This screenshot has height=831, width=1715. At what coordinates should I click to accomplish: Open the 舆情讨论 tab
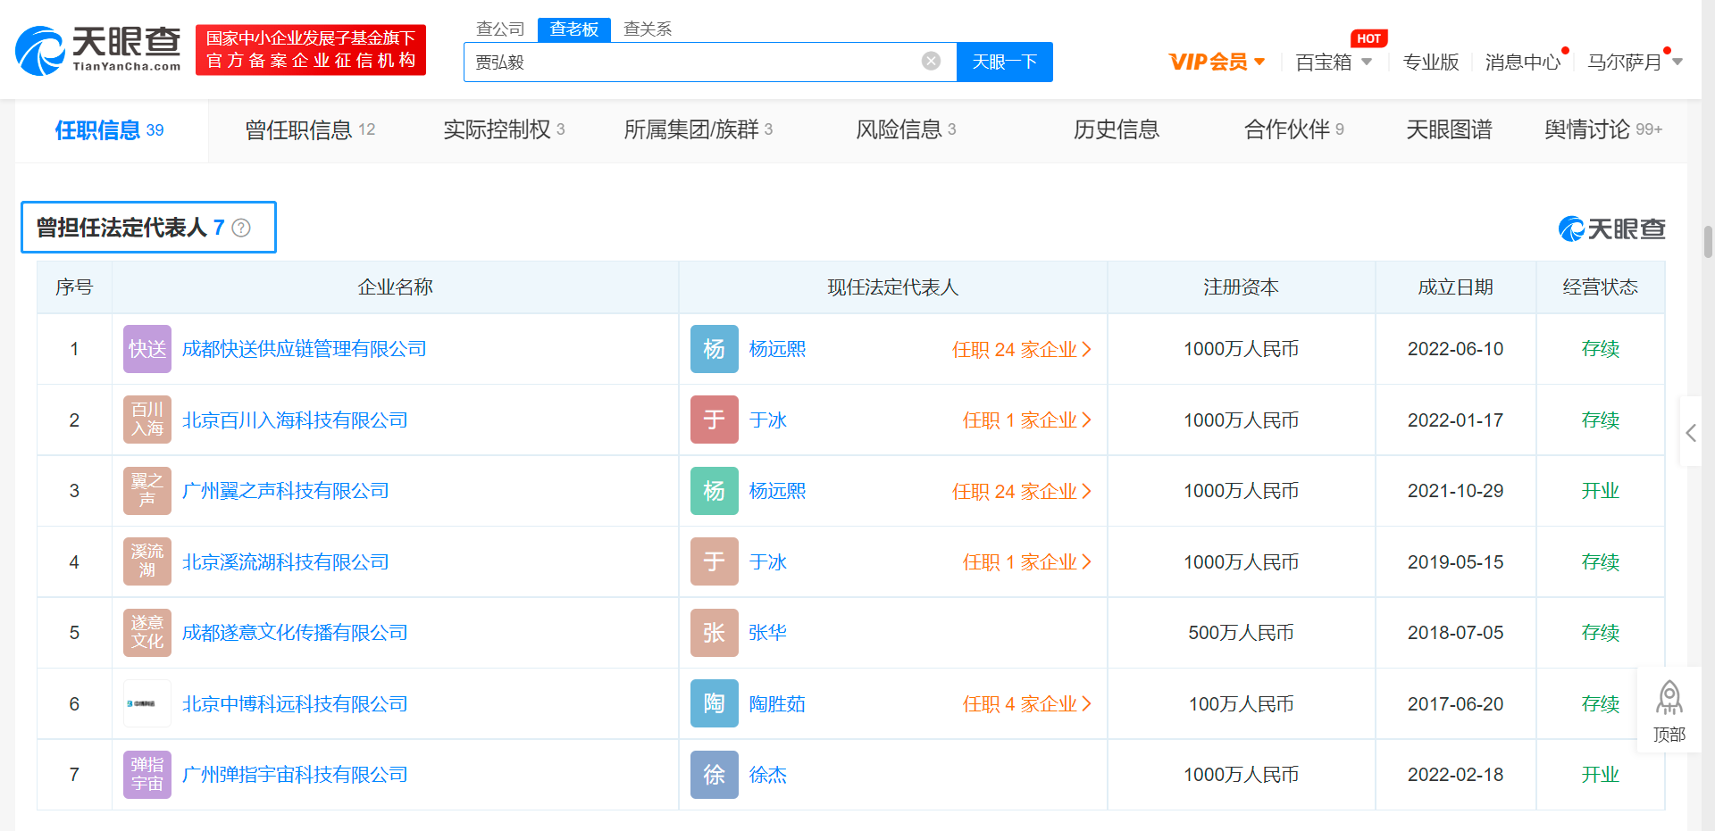(1603, 129)
